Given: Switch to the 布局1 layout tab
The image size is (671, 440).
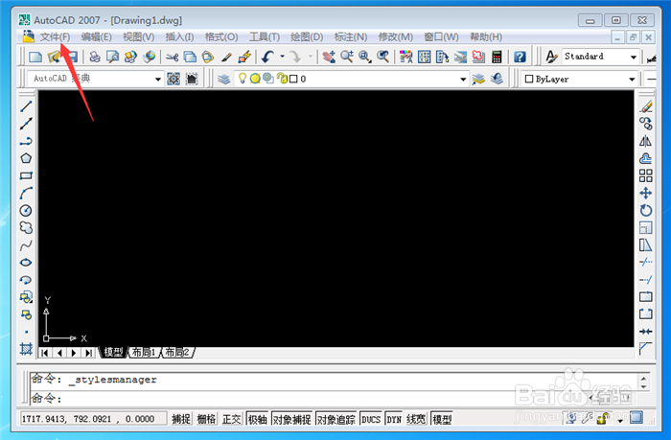Looking at the screenshot, I should [x=144, y=352].
